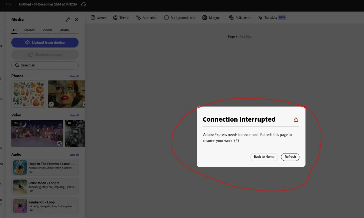
Task: Click View all next to Video
Action: click(x=74, y=115)
